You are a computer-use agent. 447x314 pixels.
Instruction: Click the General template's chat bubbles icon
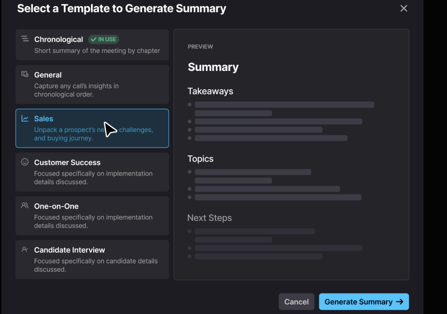(x=25, y=74)
